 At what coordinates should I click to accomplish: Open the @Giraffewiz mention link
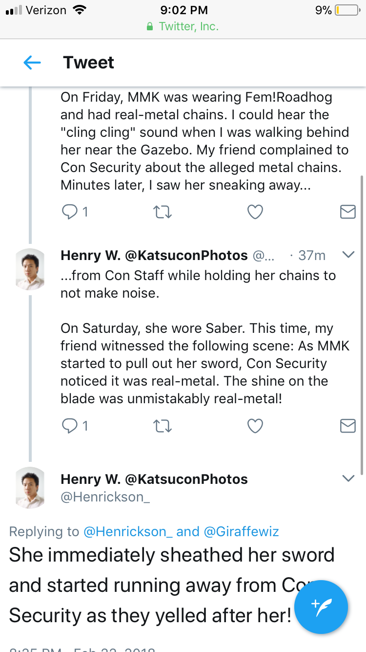coord(241,532)
